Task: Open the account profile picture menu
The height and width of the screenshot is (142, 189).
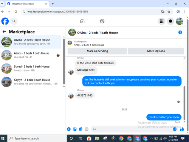Action: [x=180, y=21]
